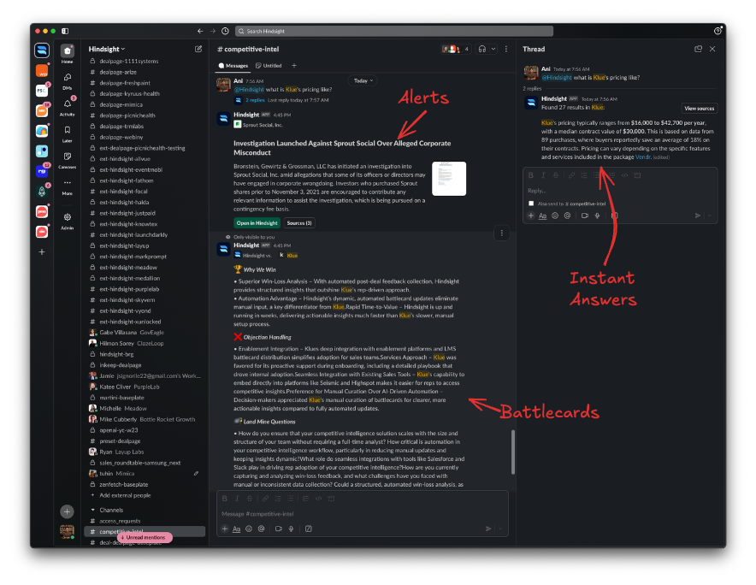The height and width of the screenshot is (585, 756).
Task: Click the messages pane scrollbar
Action: click(512, 452)
